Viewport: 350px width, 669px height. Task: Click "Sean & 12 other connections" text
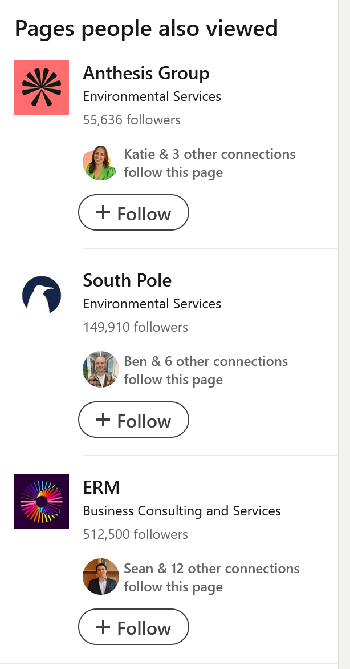click(211, 569)
